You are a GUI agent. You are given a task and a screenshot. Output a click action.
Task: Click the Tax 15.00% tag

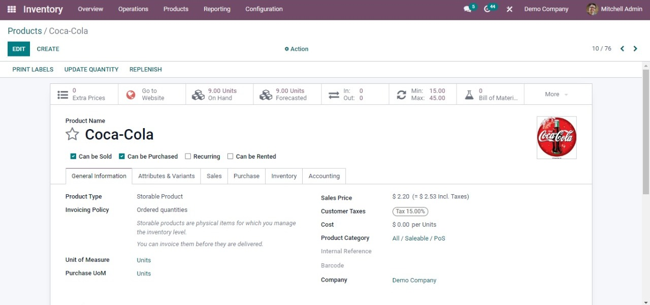coord(410,211)
